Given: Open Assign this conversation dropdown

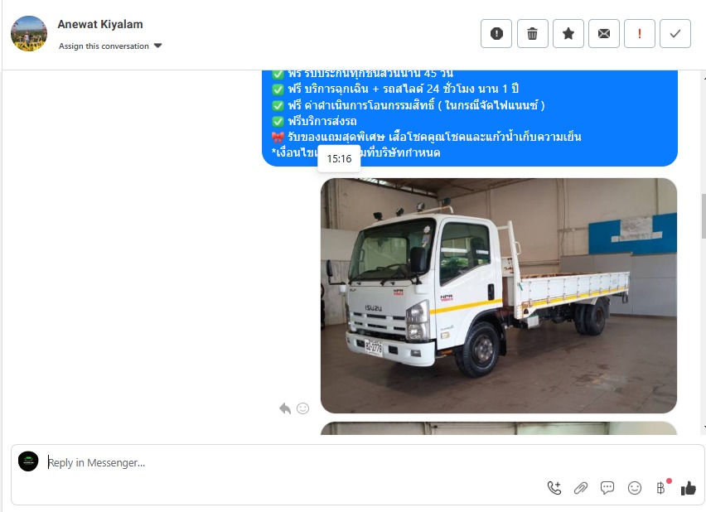Looking at the screenshot, I should 110,46.
